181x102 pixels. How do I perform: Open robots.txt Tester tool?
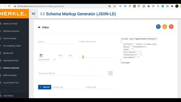(x=10, y=24)
